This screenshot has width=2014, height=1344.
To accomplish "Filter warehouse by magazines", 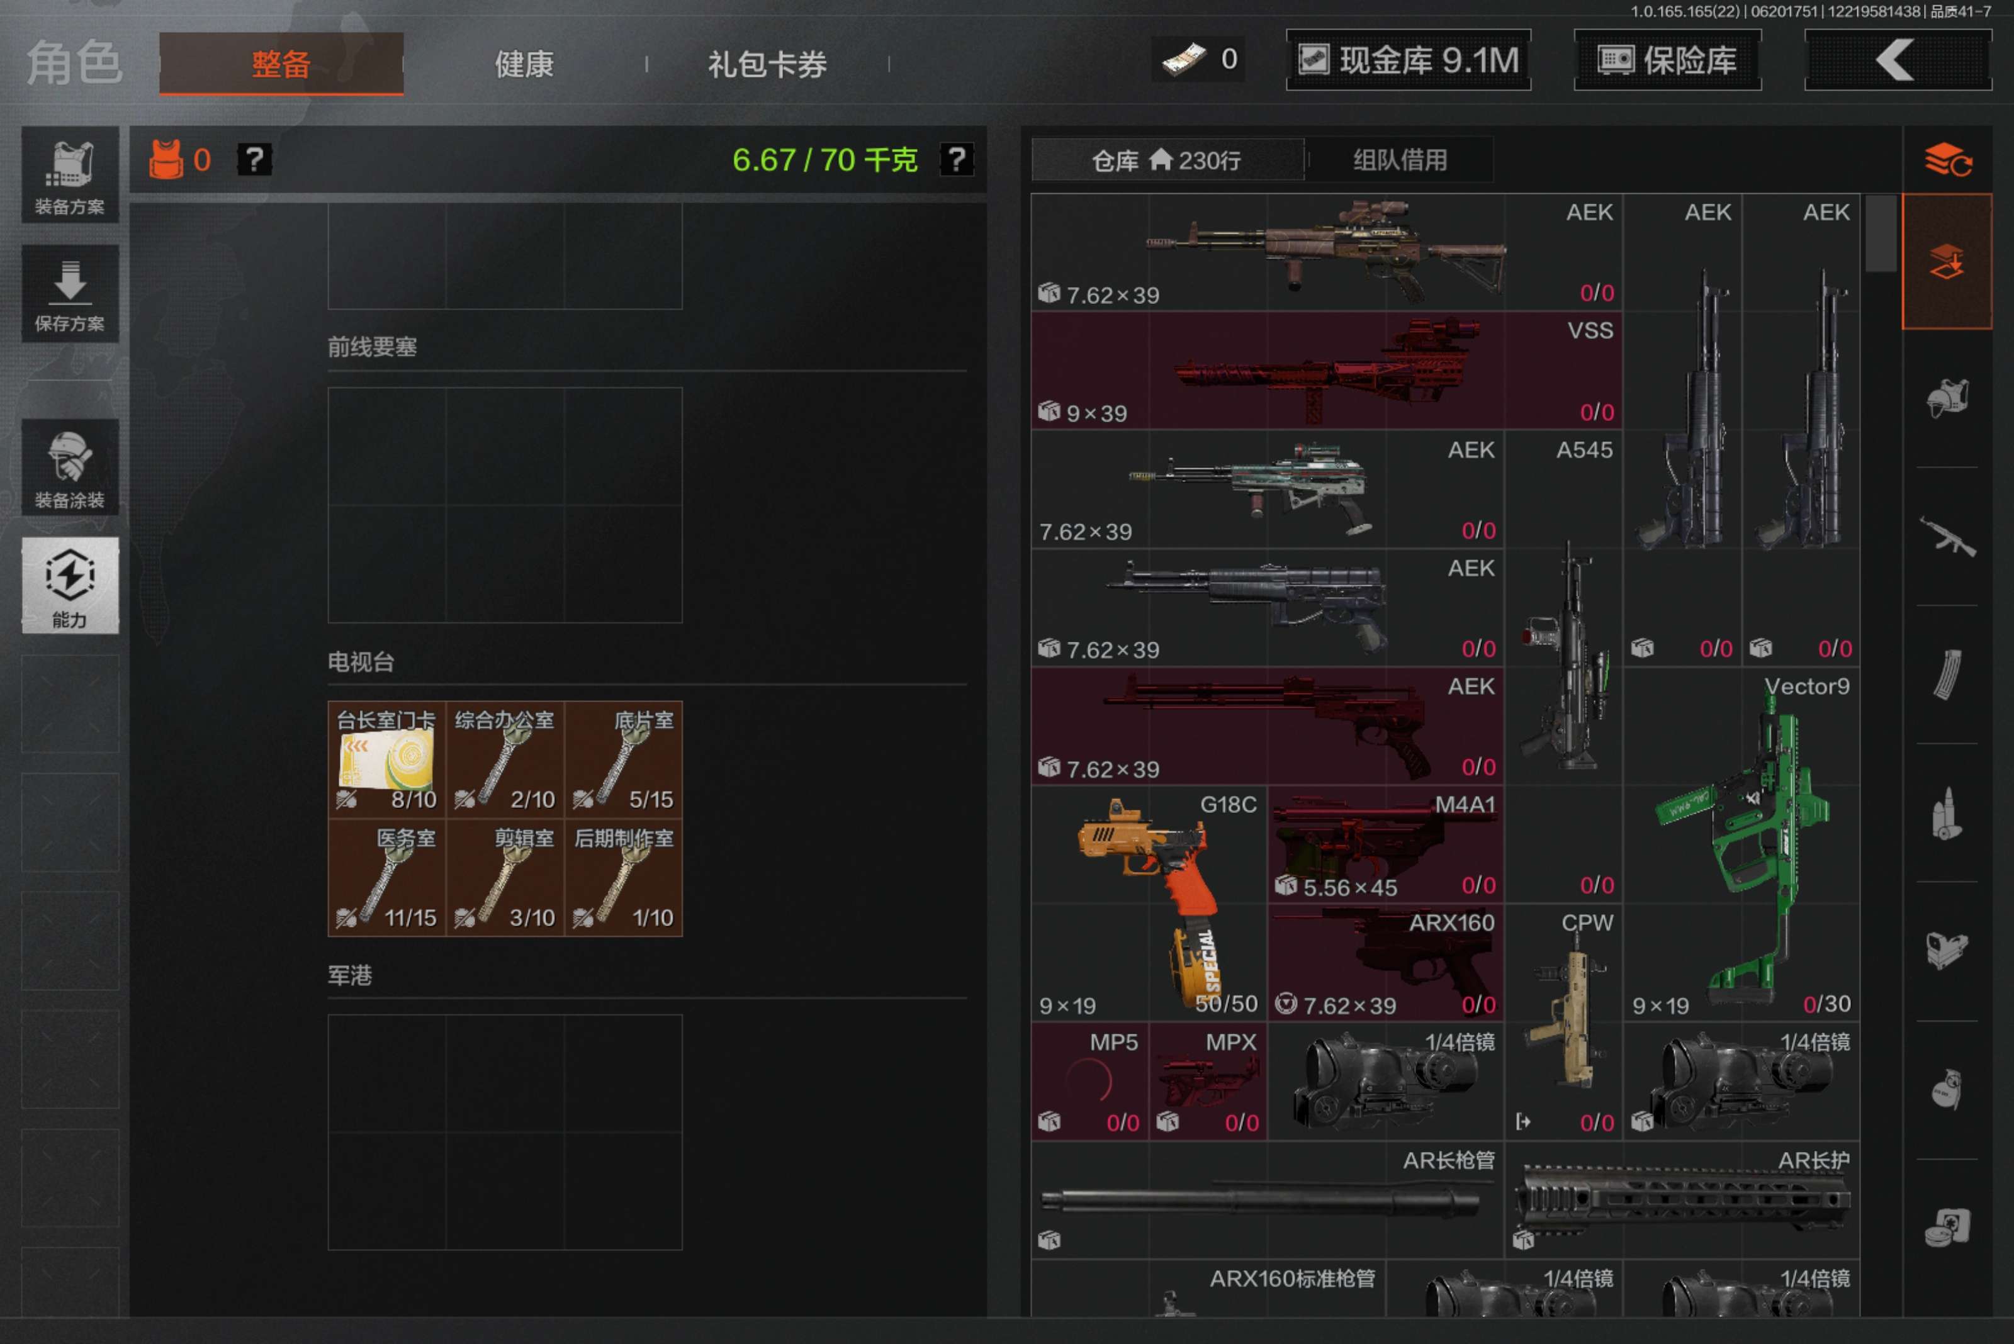I will click(x=1946, y=675).
